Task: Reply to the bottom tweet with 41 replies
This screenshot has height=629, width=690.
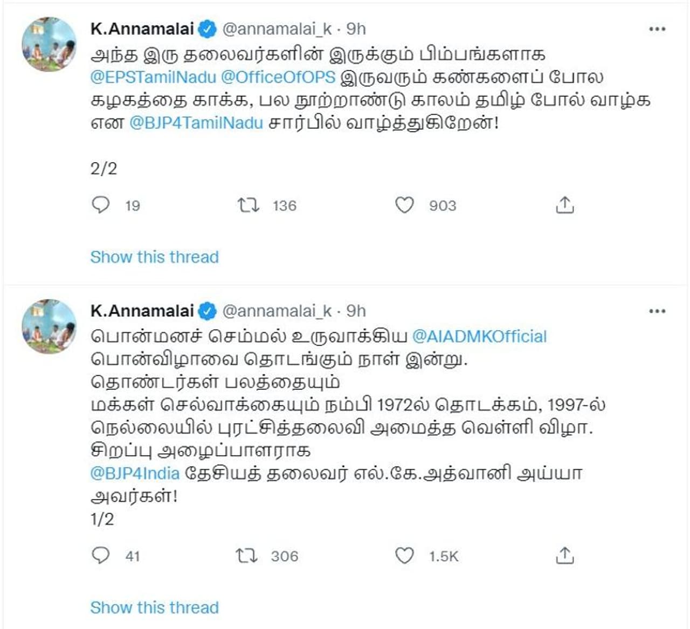Action: coord(101,555)
